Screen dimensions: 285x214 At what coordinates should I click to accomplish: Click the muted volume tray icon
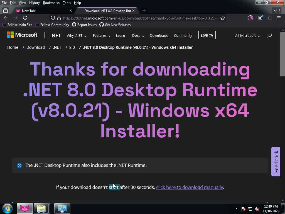tap(257, 209)
